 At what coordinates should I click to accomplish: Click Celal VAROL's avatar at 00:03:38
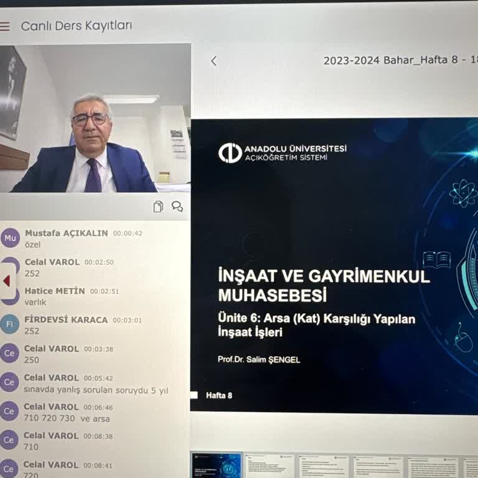point(9,353)
